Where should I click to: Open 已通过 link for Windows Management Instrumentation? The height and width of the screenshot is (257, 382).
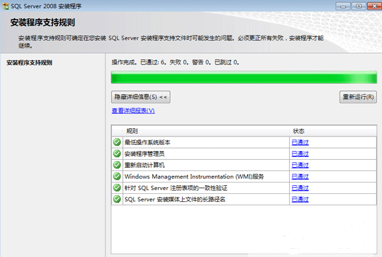(x=300, y=176)
